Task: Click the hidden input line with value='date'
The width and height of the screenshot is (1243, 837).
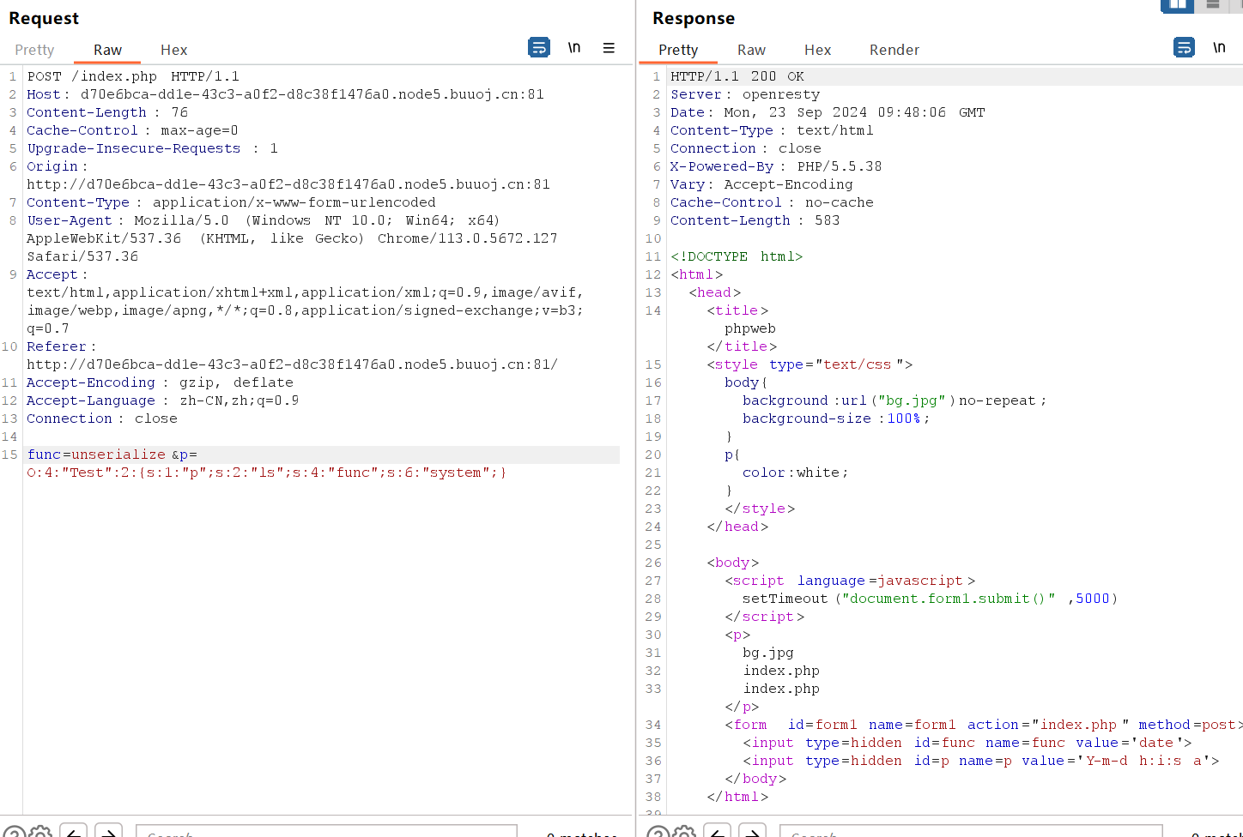Action: click(967, 743)
